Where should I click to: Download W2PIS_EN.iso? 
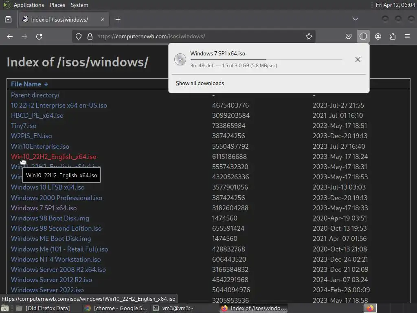point(31,136)
